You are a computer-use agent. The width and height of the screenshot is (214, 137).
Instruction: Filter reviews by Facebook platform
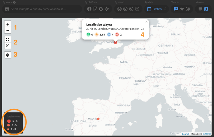tap(89, 9)
